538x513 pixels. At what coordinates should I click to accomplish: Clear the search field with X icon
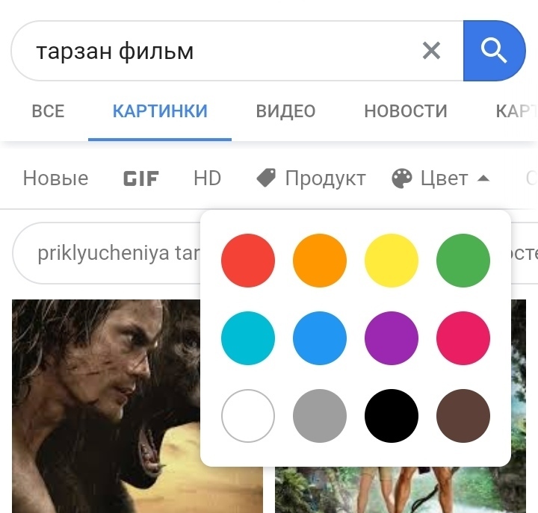(431, 51)
